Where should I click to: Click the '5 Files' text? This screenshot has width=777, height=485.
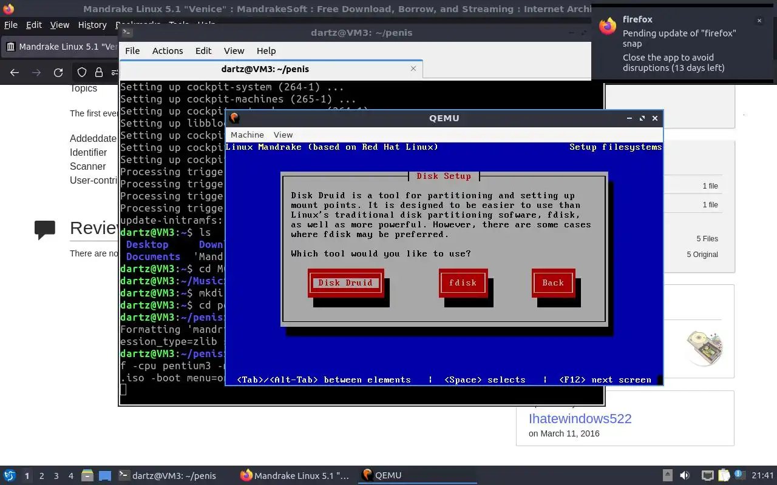point(707,239)
